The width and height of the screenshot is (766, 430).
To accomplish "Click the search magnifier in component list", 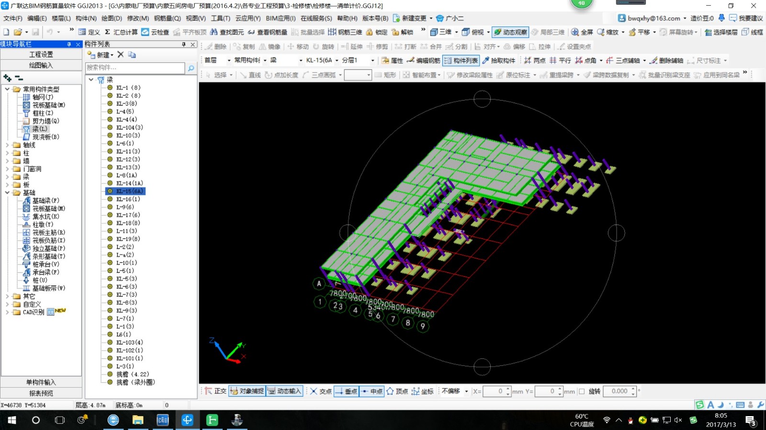I will [x=191, y=68].
